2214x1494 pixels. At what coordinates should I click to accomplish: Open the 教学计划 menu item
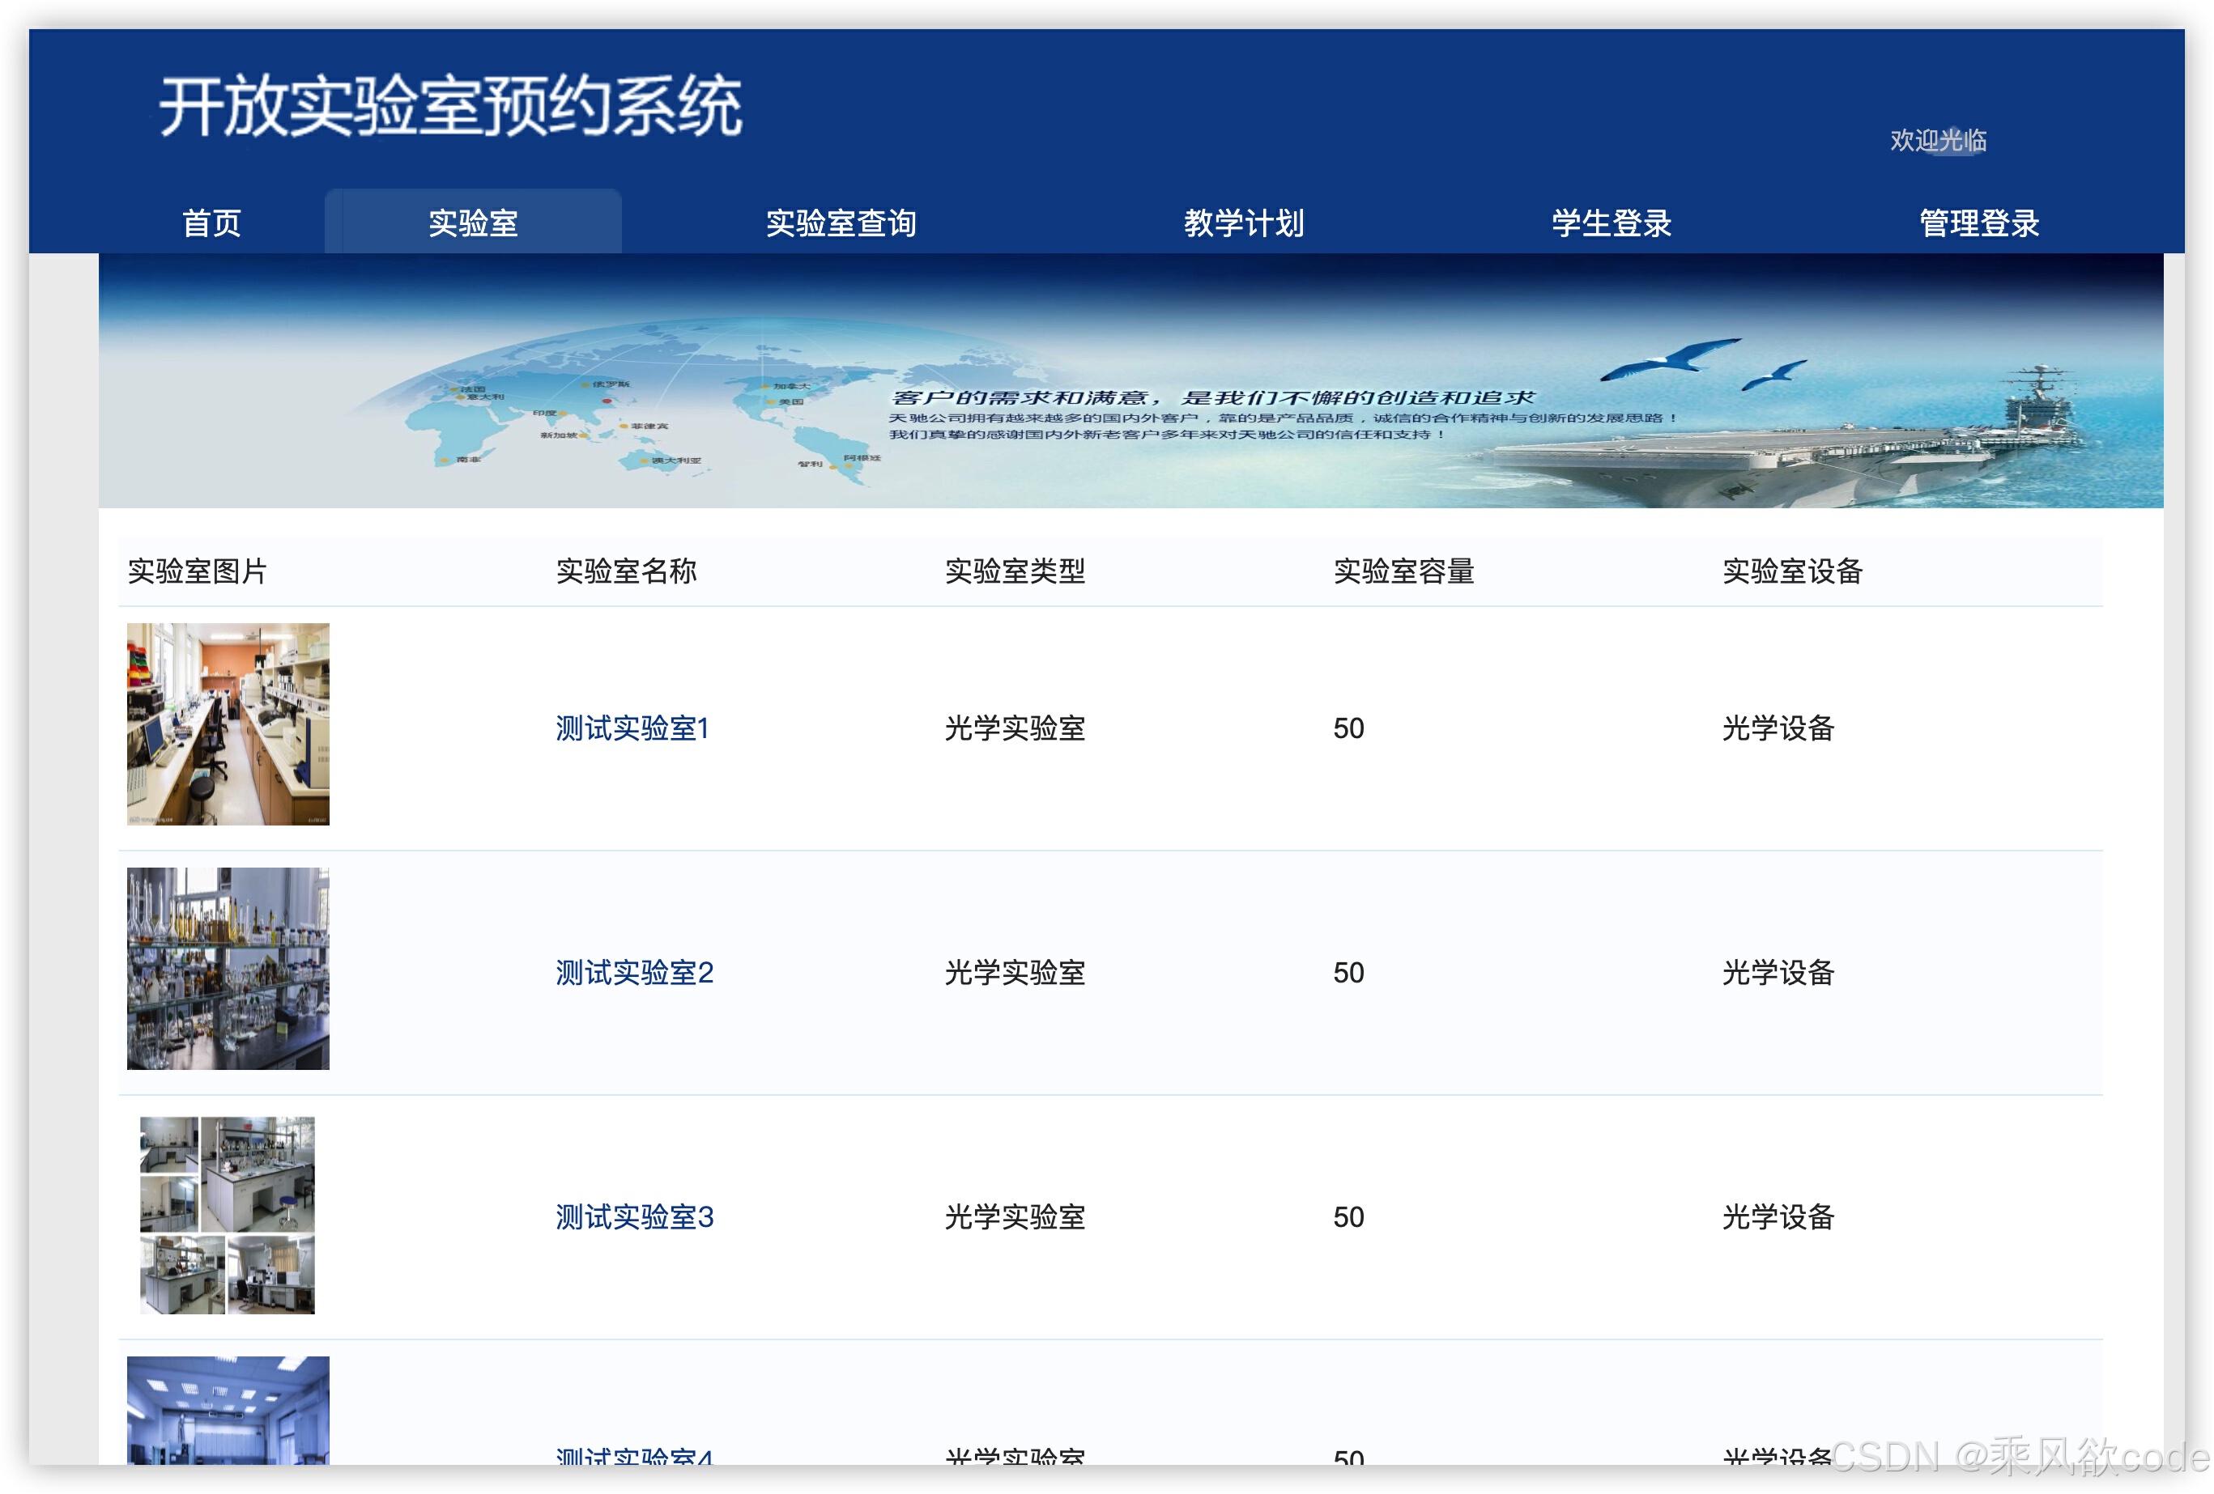pos(1244,222)
